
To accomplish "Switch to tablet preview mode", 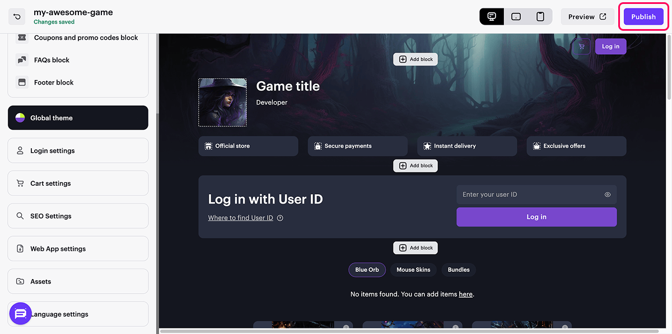I will point(516,17).
